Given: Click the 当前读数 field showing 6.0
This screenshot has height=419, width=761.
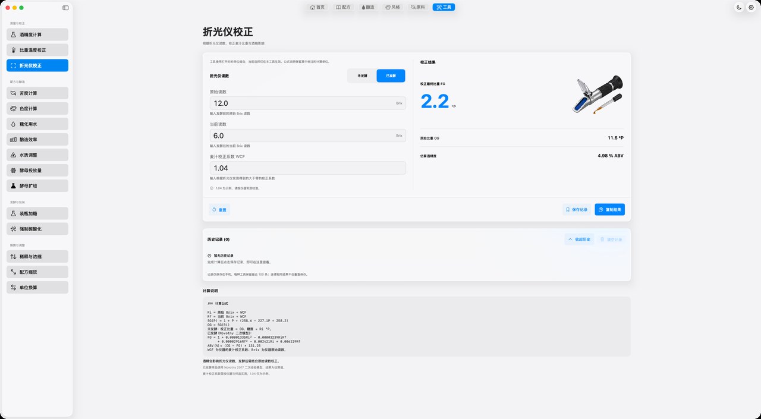Looking at the screenshot, I should point(308,136).
